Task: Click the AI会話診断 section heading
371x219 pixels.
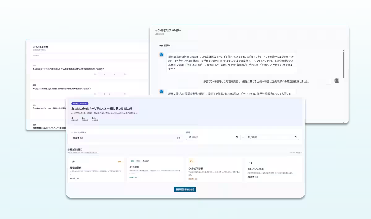Action: [x=164, y=45]
